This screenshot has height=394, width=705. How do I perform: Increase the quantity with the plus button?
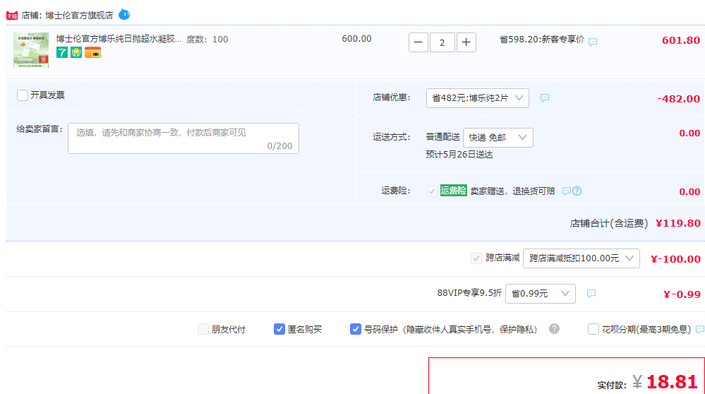(x=466, y=42)
